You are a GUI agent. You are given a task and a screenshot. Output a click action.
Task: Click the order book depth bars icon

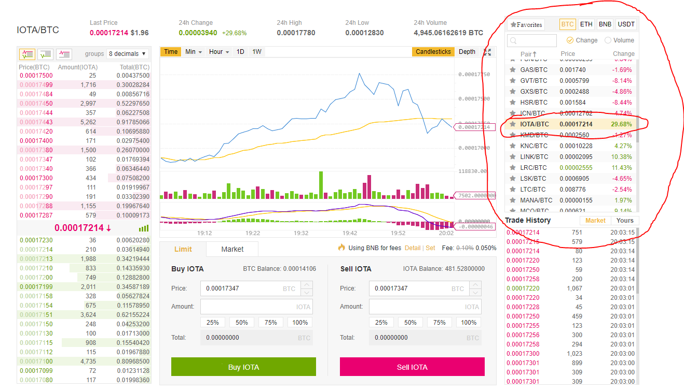coord(144,228)
